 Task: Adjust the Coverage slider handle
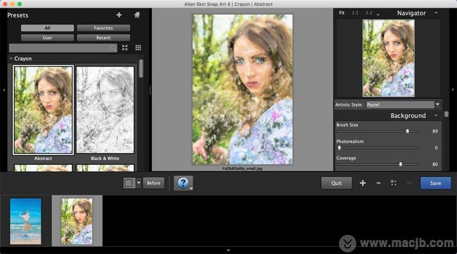(x=401, y=164)
